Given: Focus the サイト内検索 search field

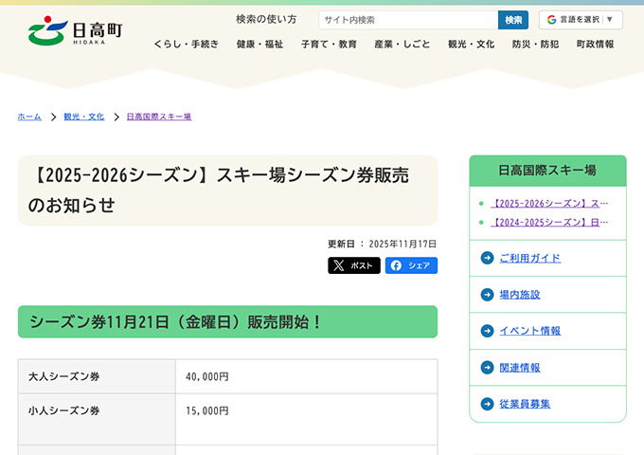Looking at the screenshot, I should [x=408, y=20].
